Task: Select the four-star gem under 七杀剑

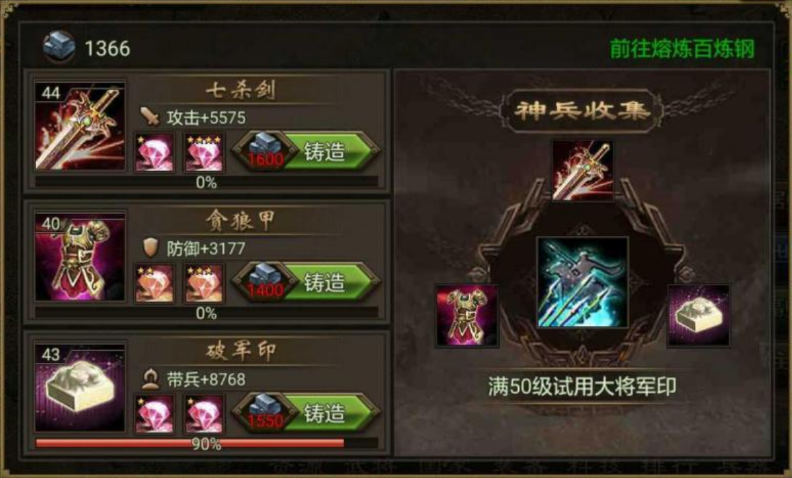Action: pyautogui.click(x=204, y=153)
